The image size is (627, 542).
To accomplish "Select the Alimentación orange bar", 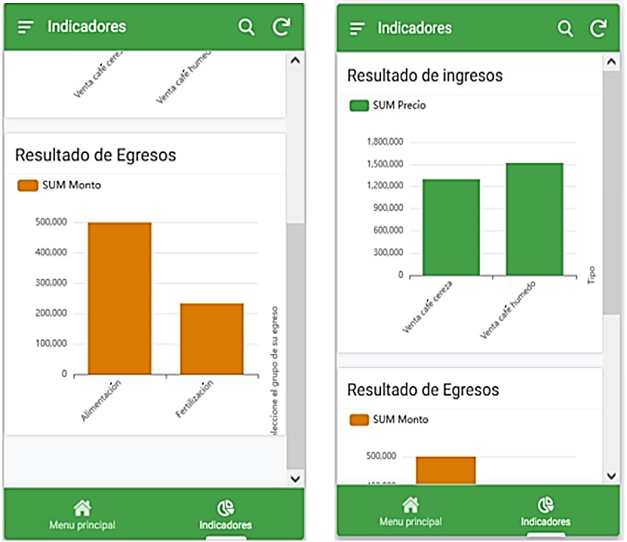I will click(119, 299).
